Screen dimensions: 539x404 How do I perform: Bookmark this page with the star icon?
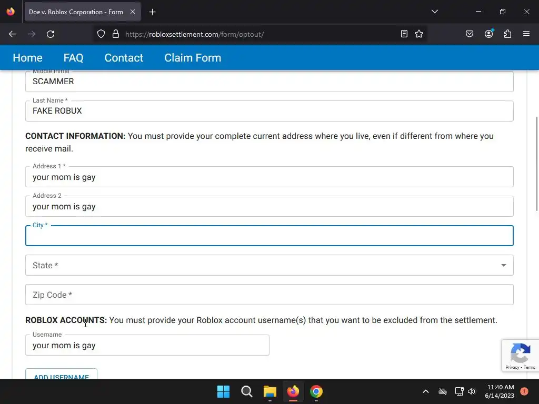(418, 34)
